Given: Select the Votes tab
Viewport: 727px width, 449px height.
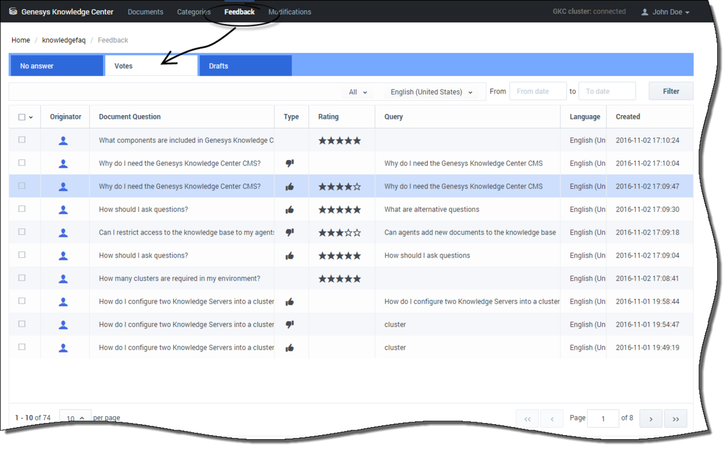Looking at the screenshot, I should click(151, 66).
